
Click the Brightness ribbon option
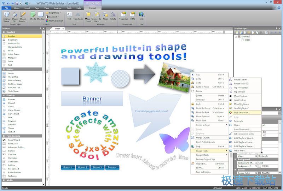pos(53,13)
